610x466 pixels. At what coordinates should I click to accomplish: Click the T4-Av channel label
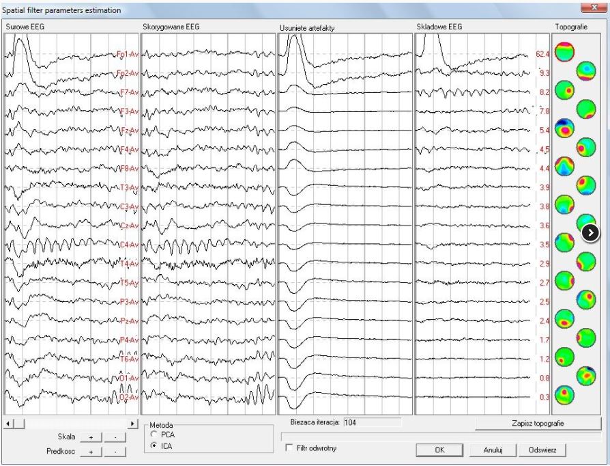[x=129, y=264]
